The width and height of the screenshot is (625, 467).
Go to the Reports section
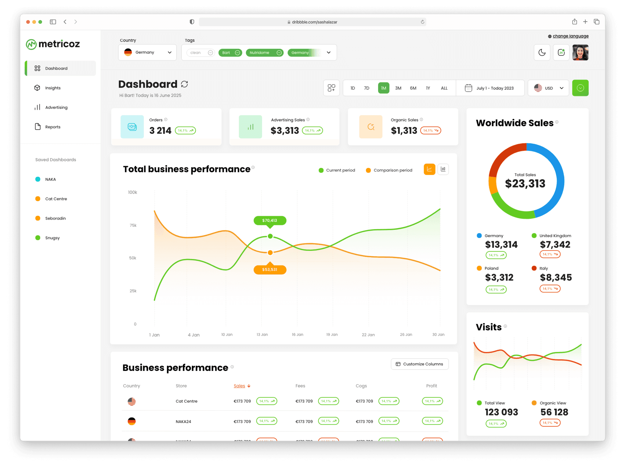click(52, 127)
